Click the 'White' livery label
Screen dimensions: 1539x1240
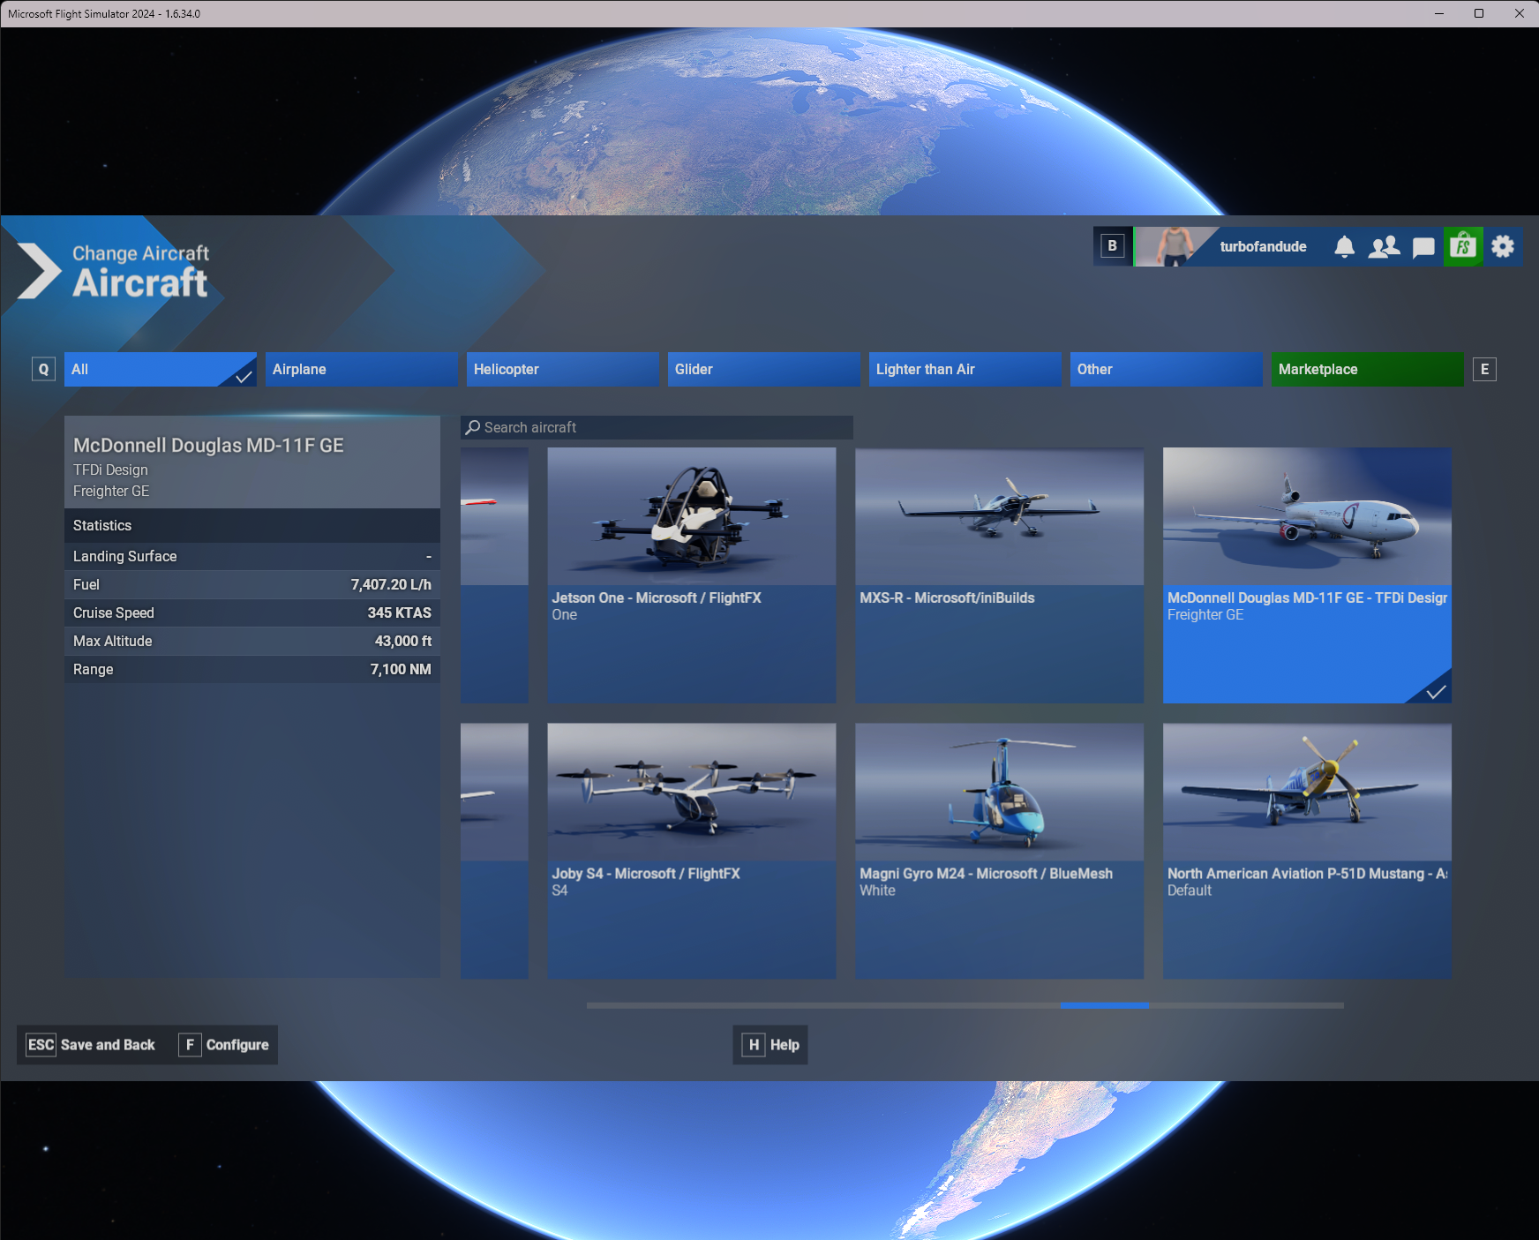877,891
